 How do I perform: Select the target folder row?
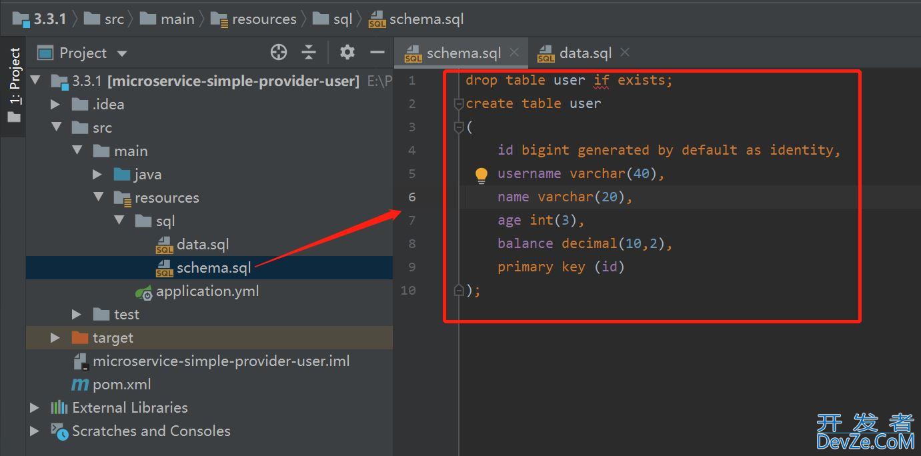209,338
